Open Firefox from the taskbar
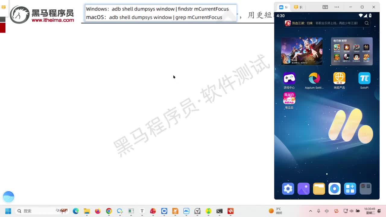 pos(98,211)
